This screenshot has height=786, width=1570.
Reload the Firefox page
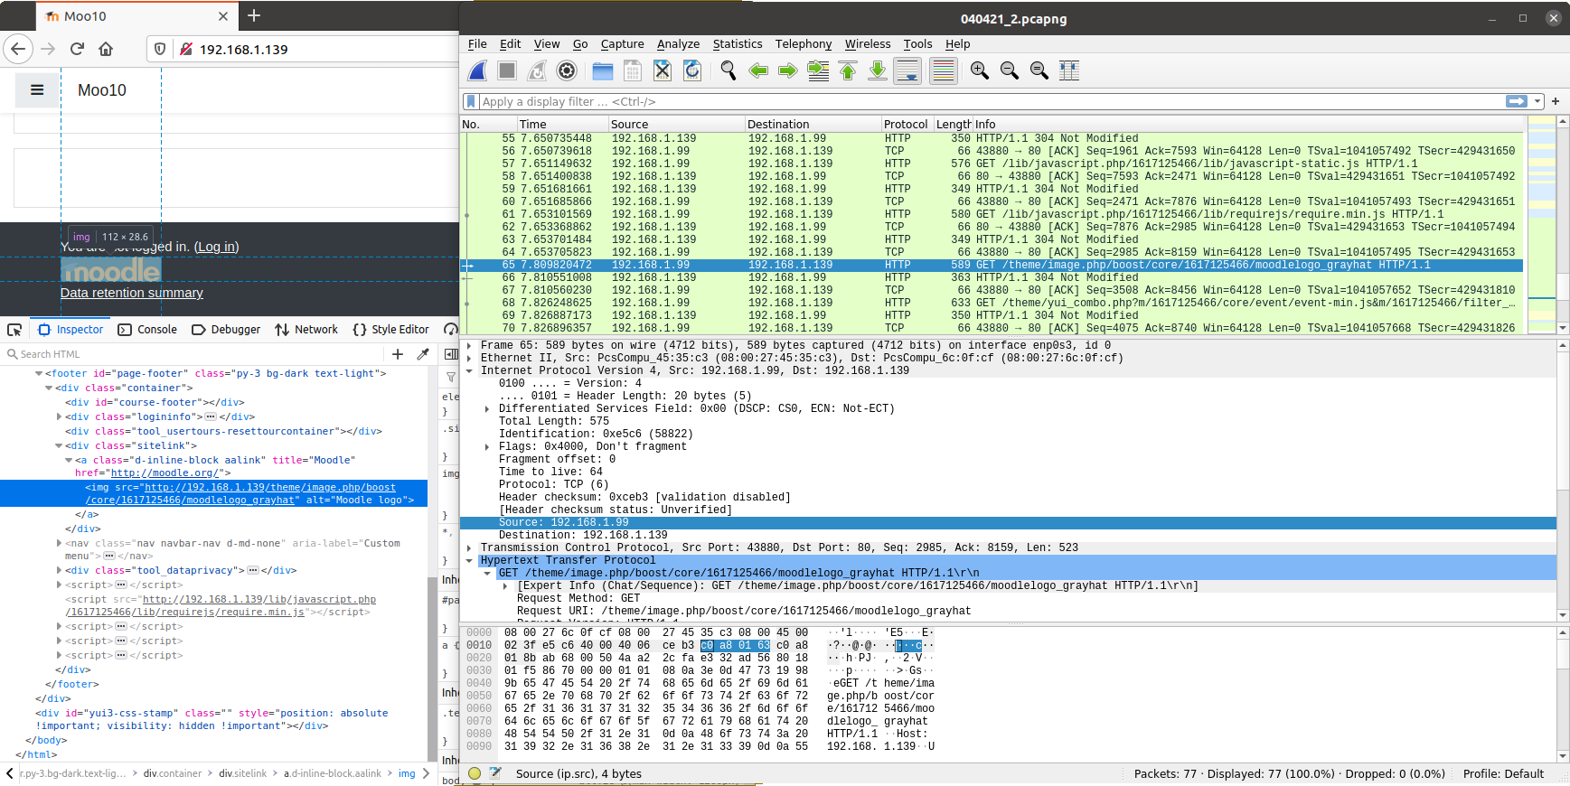[x=77, y=49]
